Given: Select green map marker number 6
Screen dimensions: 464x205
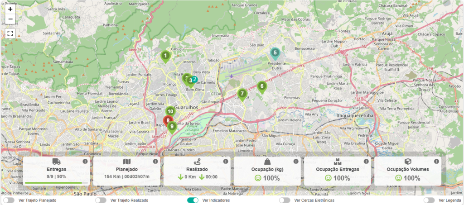Looking at the screenshot, I should [261, 86].
